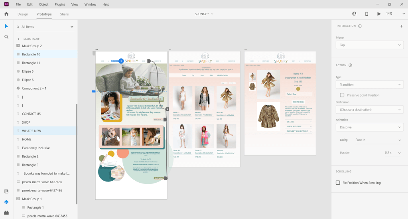The height and width of the screenshot is (219, 408).
Task: Click the invite to document user icon
Action: tap(354, 14)
